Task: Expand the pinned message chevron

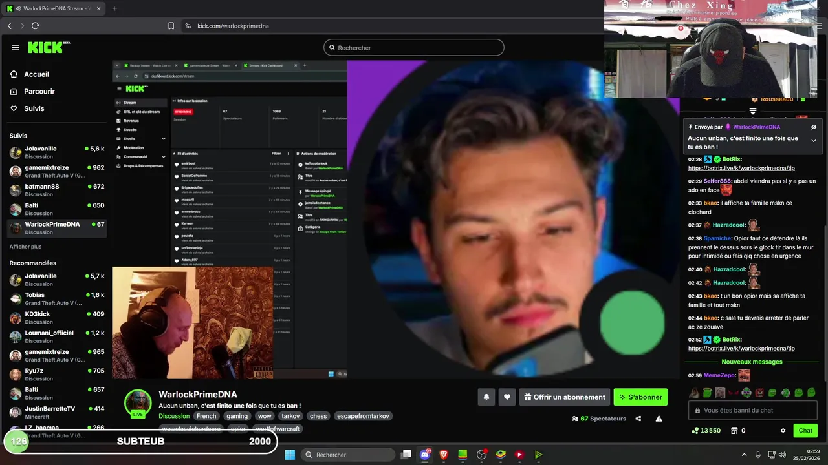Action: [814, 141]
